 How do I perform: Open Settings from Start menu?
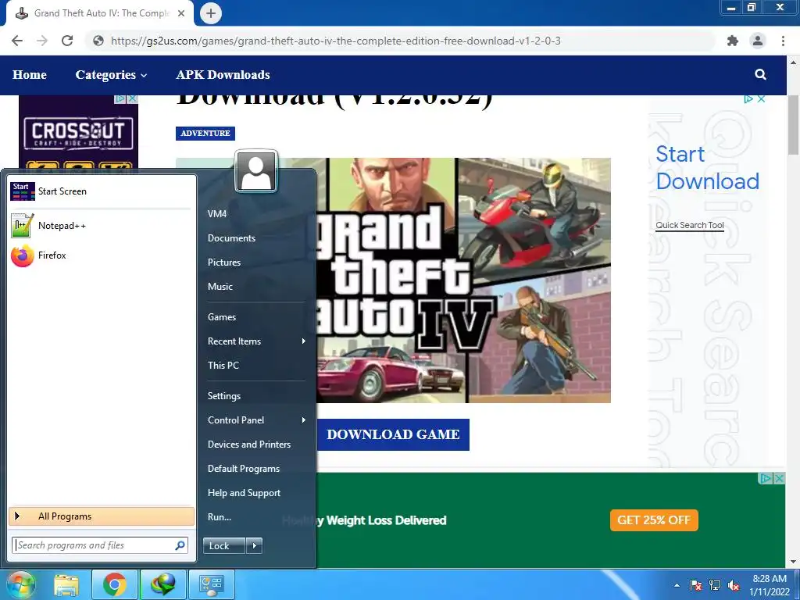point(224,396)
